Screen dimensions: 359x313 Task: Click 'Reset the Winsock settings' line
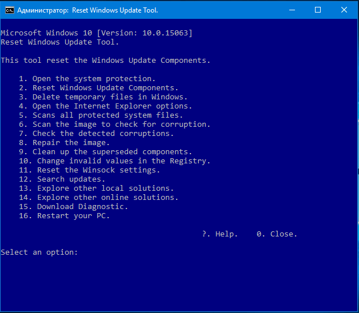(89, 170)
